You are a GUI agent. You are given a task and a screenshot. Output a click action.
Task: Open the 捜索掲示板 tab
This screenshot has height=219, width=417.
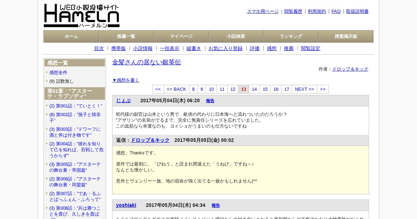[346, 36]
